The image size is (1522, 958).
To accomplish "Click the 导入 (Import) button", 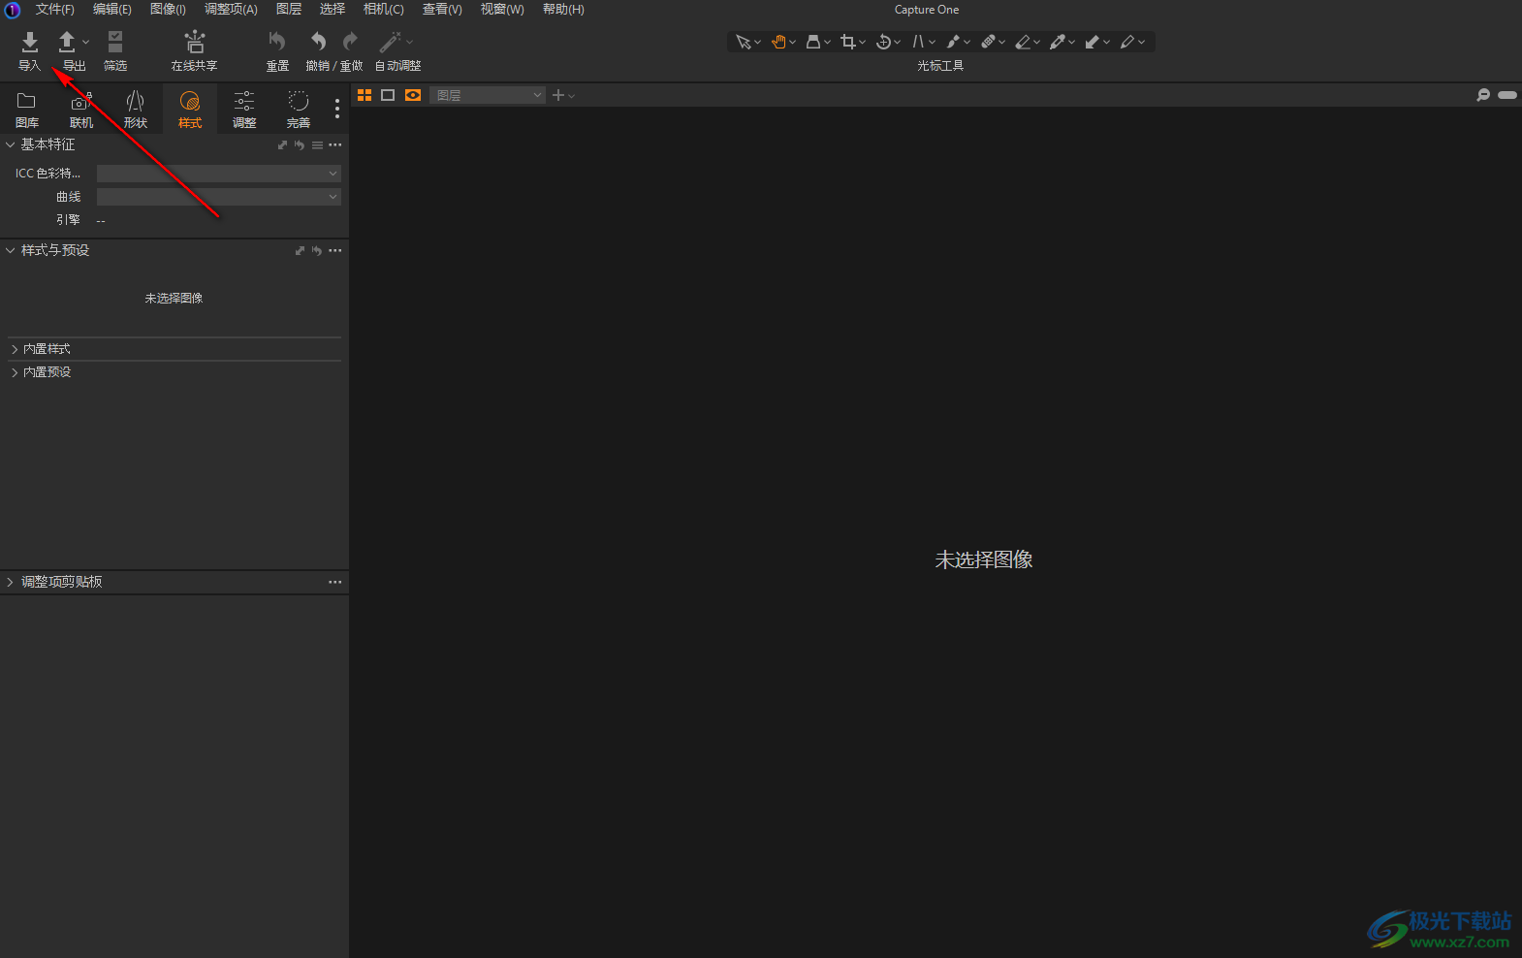I will coord(29,50).
